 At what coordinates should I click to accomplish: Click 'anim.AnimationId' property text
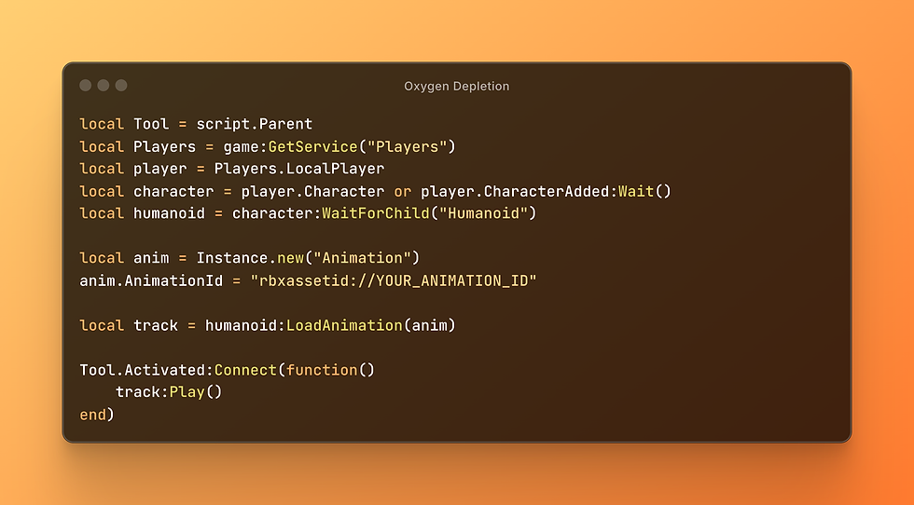pyautogui.click(x=151, y=280)
